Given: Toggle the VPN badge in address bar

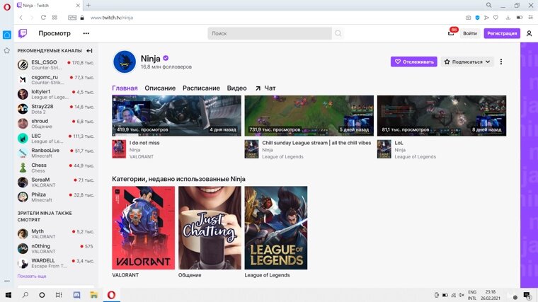Looking at the screenshot, I should tap(72, 18).
